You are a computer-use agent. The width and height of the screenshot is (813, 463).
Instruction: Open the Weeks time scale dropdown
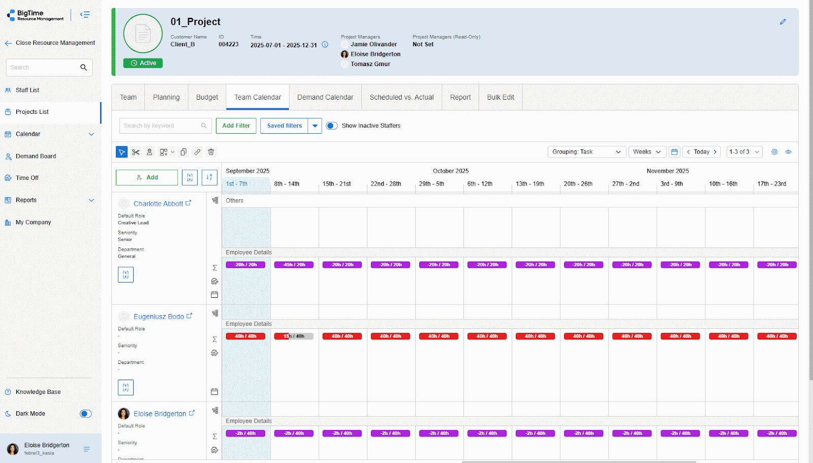(647, 152)
